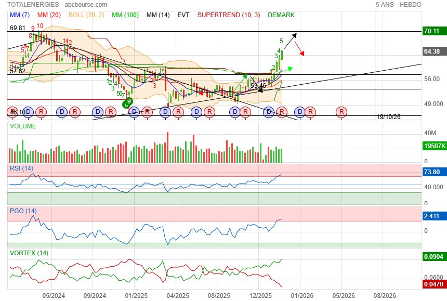
Task: Toggle the MM (7) moving average legend
Action: coord(20,15)
